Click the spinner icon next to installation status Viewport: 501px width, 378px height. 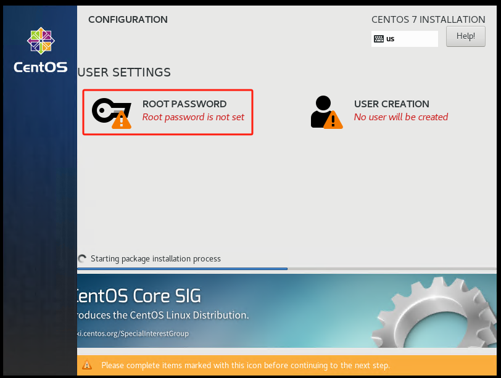pos(83,259)
